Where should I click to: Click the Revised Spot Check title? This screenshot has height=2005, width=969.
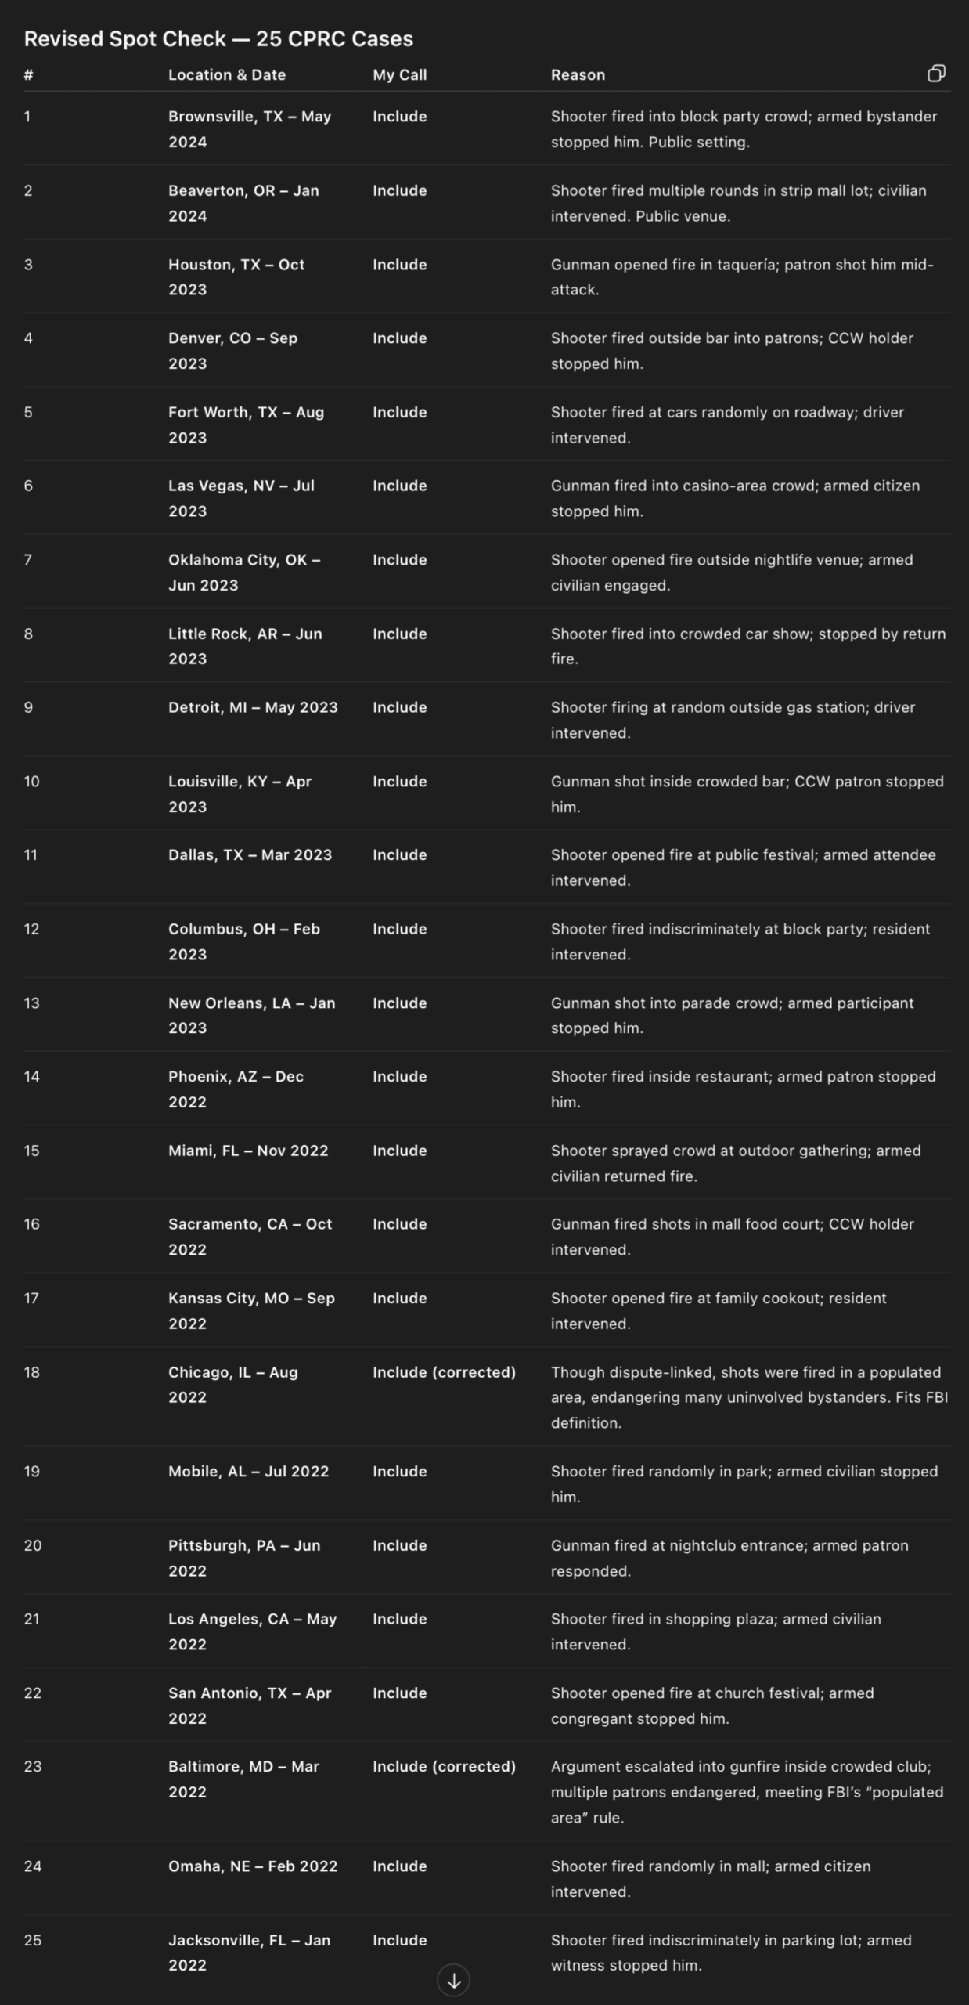click(x=218, y=38)
